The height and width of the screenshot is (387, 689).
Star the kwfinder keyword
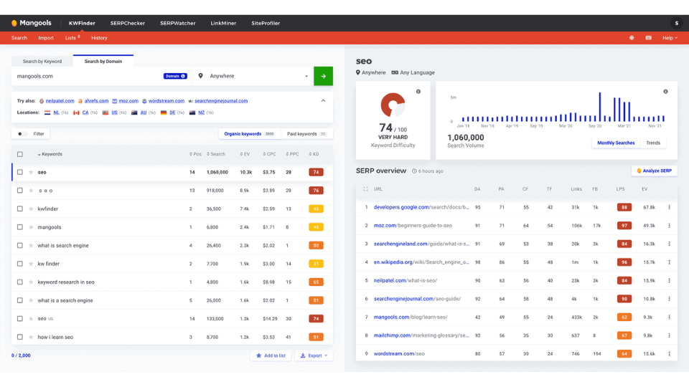[31, 209]
